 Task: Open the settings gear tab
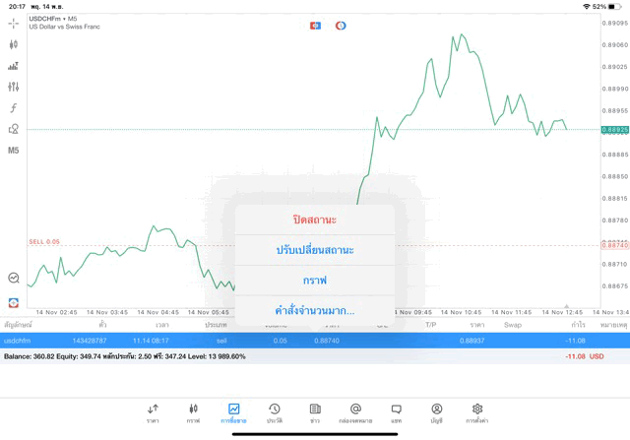pos(477,409)
